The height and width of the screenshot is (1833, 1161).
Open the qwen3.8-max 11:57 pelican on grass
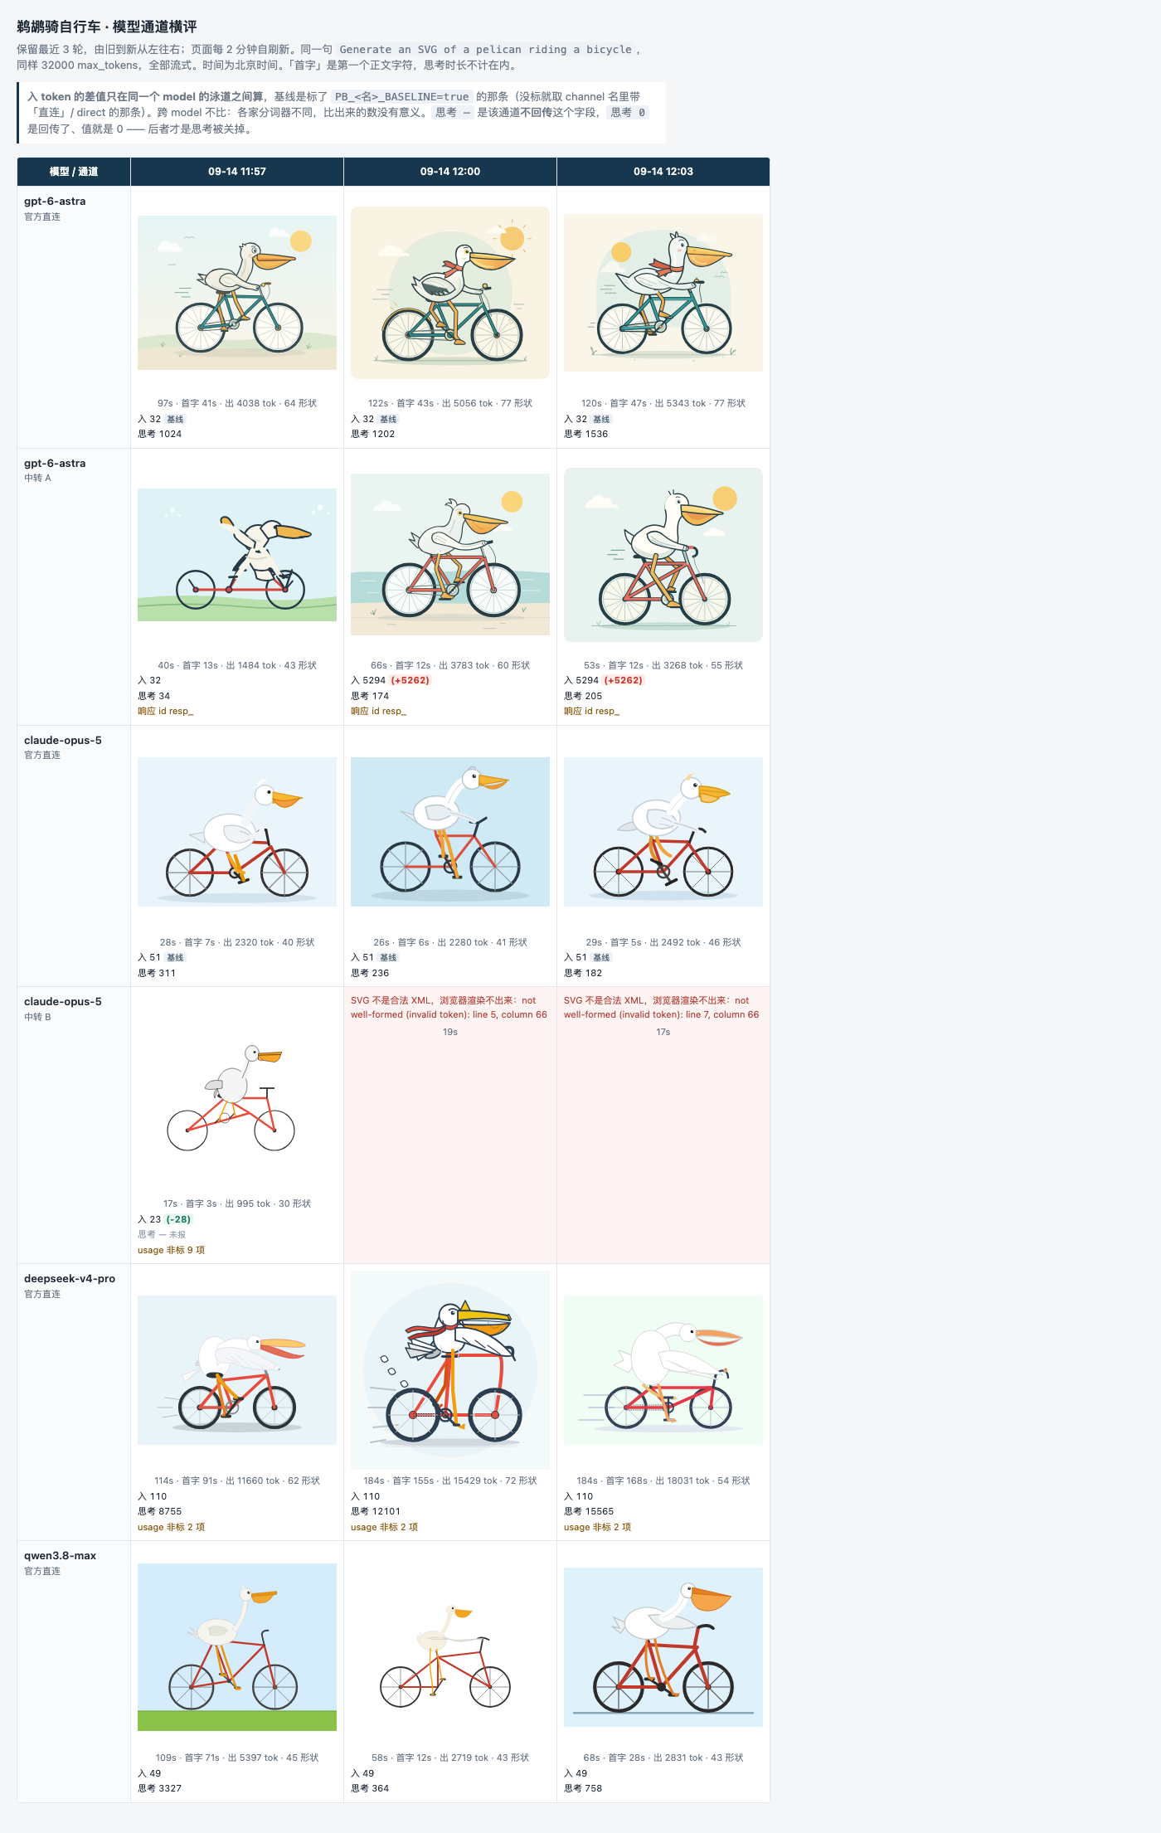pyautogui.click(x=236, y=1647)
